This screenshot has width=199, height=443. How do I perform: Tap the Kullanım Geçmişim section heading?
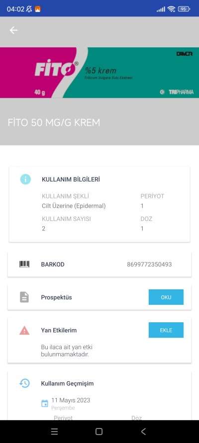(x=67, y=384)
